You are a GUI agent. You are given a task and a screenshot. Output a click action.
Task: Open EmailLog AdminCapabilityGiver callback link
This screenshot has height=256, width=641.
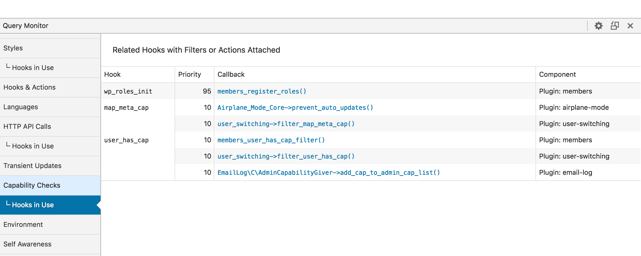[329, 173]
